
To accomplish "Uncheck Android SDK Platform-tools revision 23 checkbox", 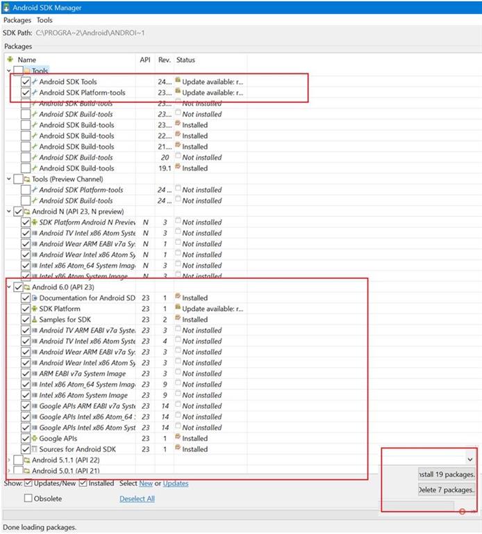I will tap(26, 92).
